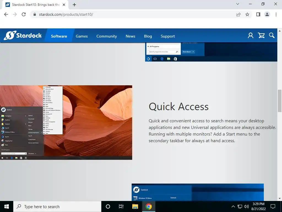This screenshot has height=212, width=282.
Task: Click the site search magnifier icon
Action: coord(272,36)
